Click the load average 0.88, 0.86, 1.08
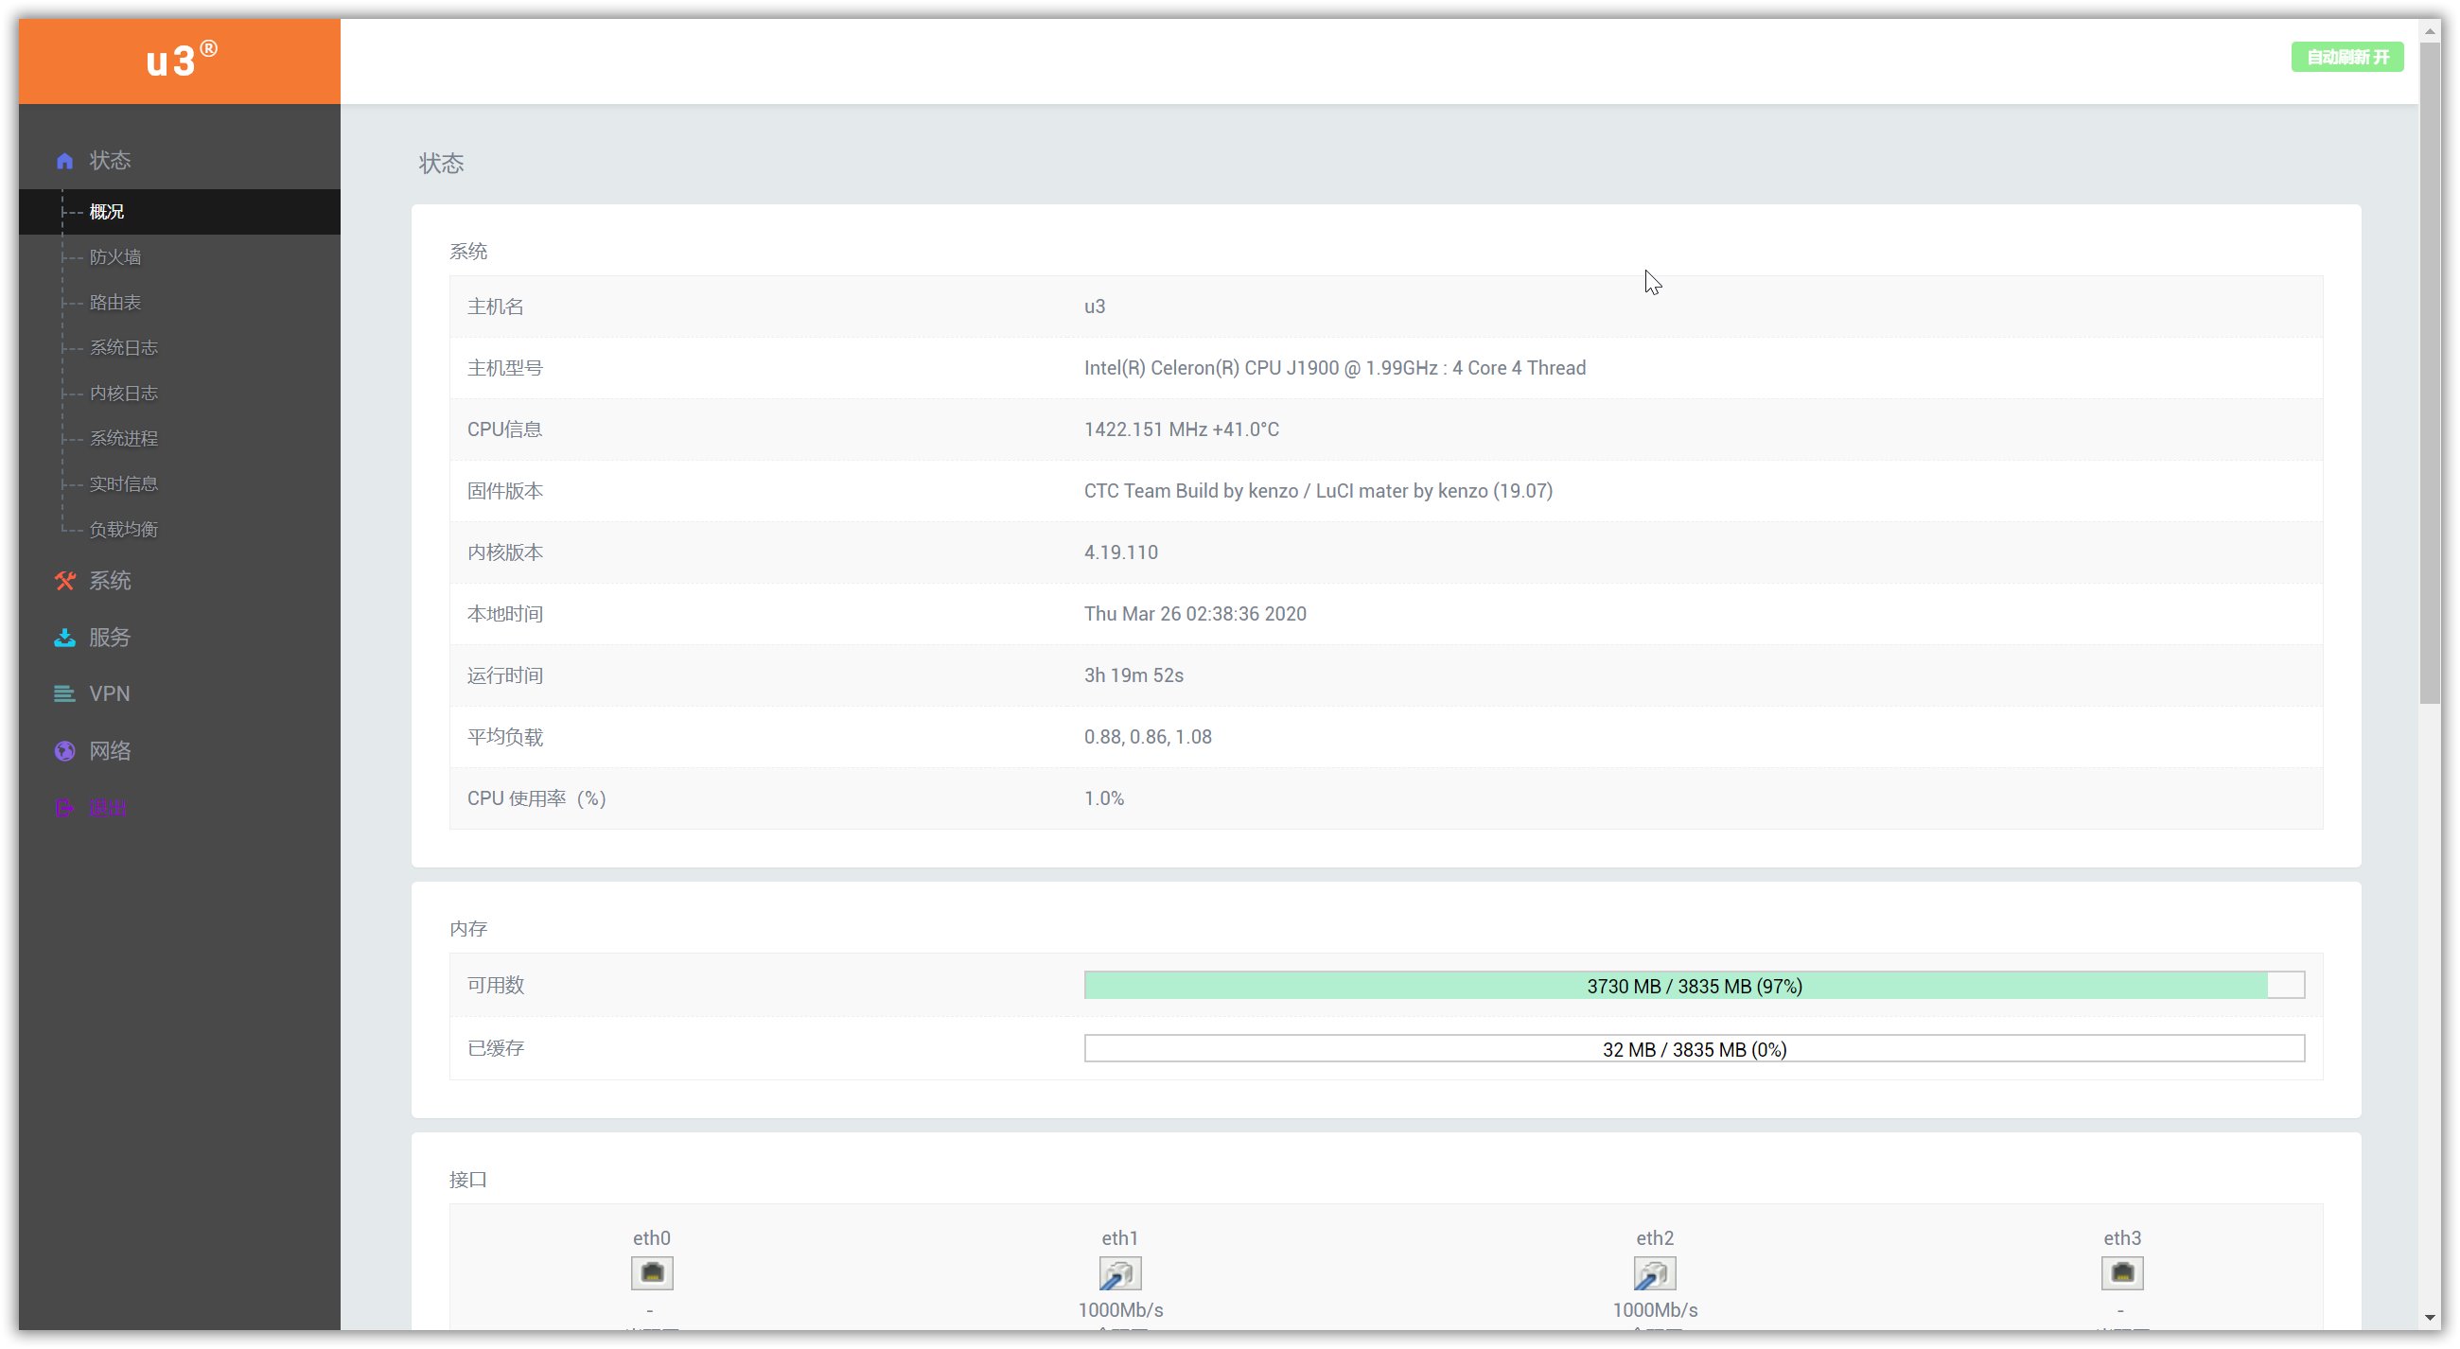The height and width of the screenshot is (1349, 2460). point(1147,737)
